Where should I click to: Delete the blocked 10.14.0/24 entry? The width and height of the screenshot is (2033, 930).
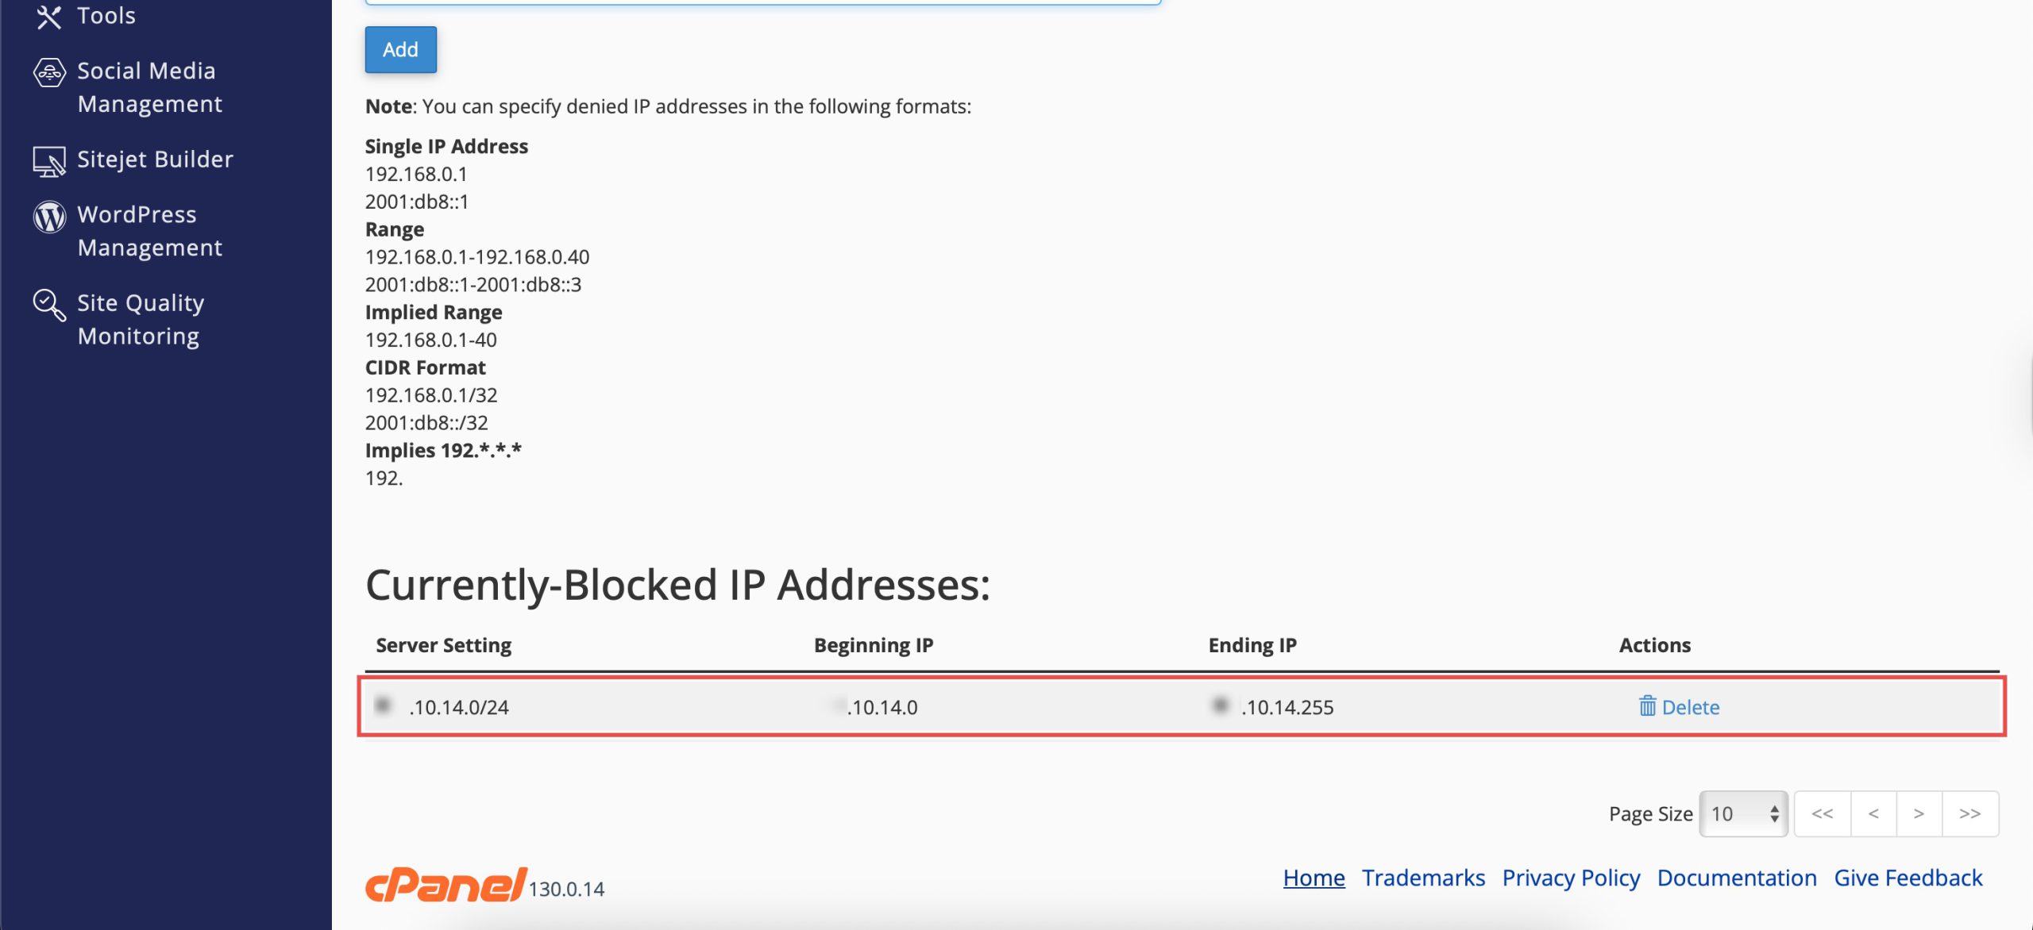1690,707
